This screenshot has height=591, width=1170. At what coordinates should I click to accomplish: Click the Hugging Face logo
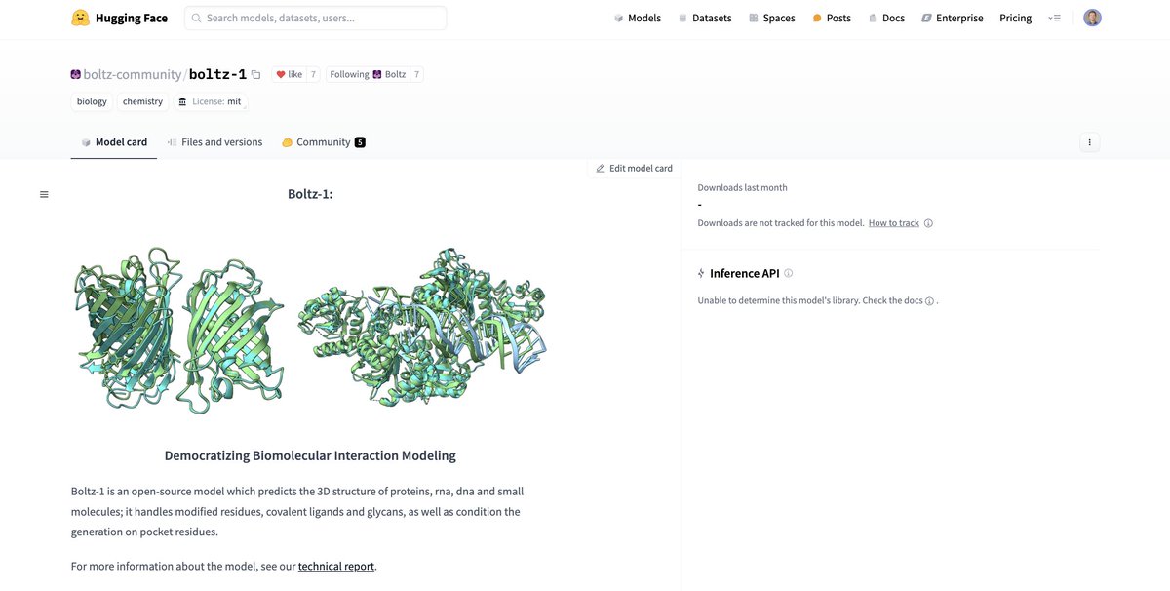[x=119, y=18]
